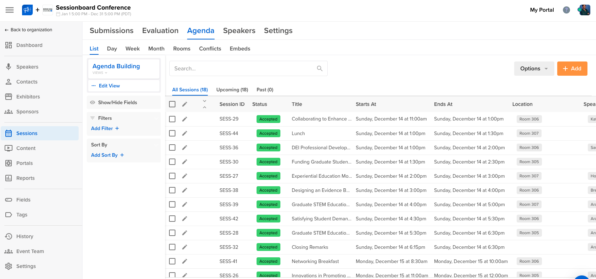Check the select-all sessions checkbox
Image resolution: width=596 pixels, height=279 pixels.
tap(172, 104)
